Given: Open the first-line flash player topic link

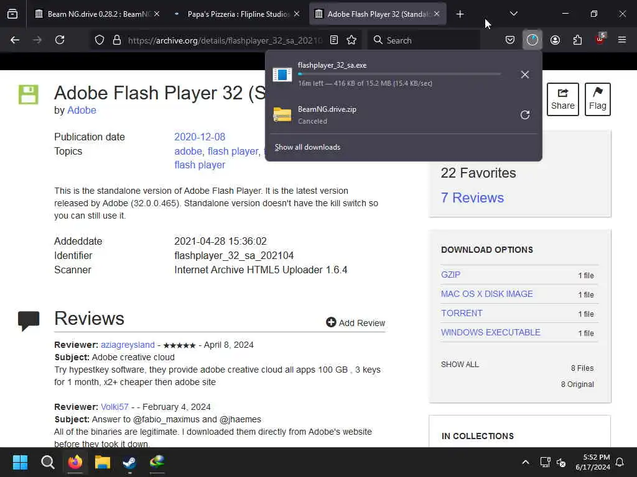Looking at the screenshot, I should click(233, 152).
